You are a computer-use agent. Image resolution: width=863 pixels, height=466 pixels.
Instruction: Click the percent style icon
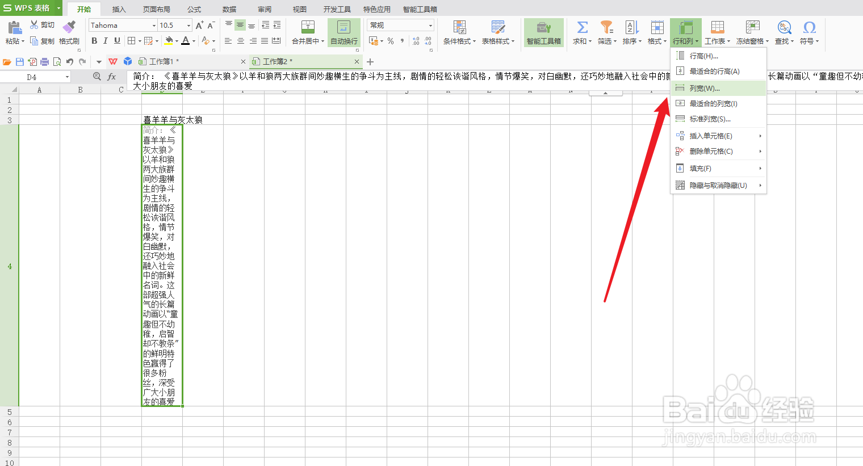point(391,41)
